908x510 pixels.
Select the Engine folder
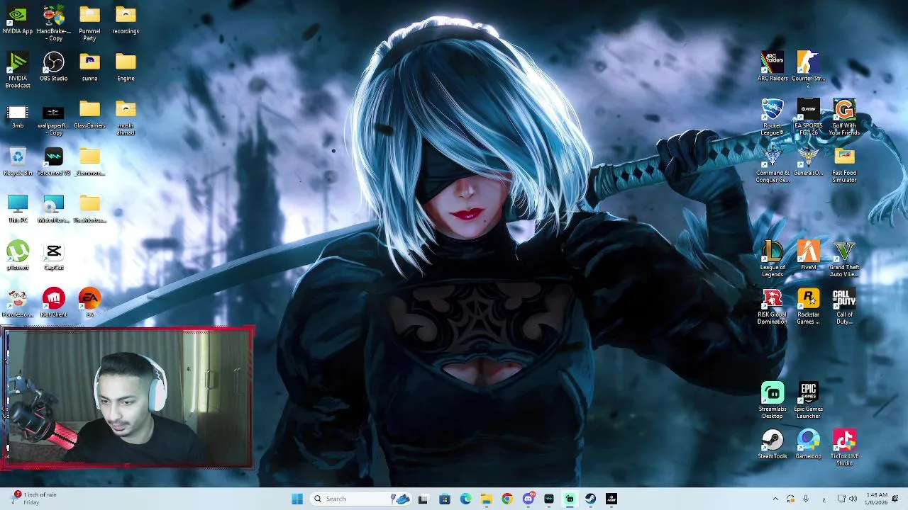[x=126, y=67]
